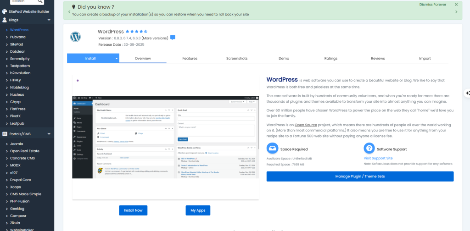
Task: Select Leafpub in the sidebar
Action: click(17, 123)
